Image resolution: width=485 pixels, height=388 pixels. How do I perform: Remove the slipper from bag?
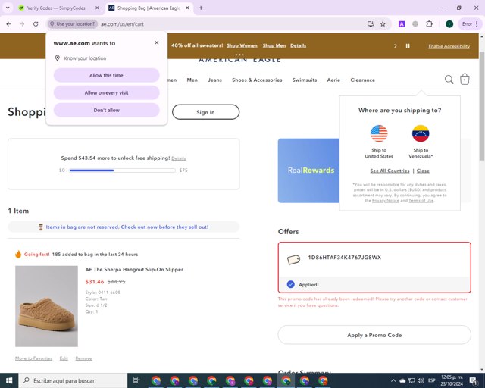click(83, 358)
